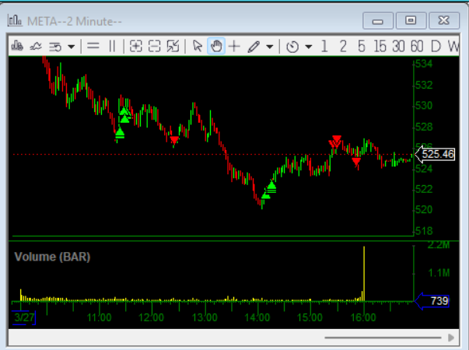Click the zoom in icon
This screenshot has width=469, height=350.
136,47
